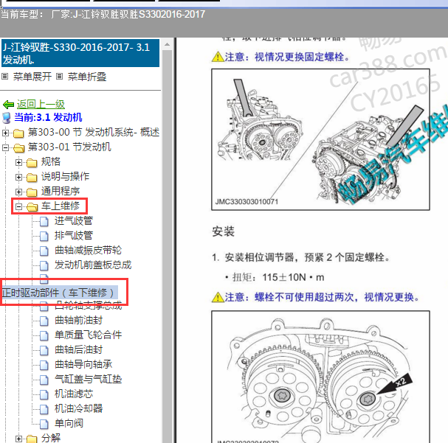Click the 当前:3.1 发动机 current-section icon
The width and height of the screenshot is (448, 443).
(x=7, y=118)
